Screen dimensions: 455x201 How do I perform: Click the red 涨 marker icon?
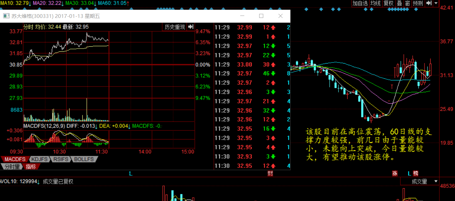[395, 173]
